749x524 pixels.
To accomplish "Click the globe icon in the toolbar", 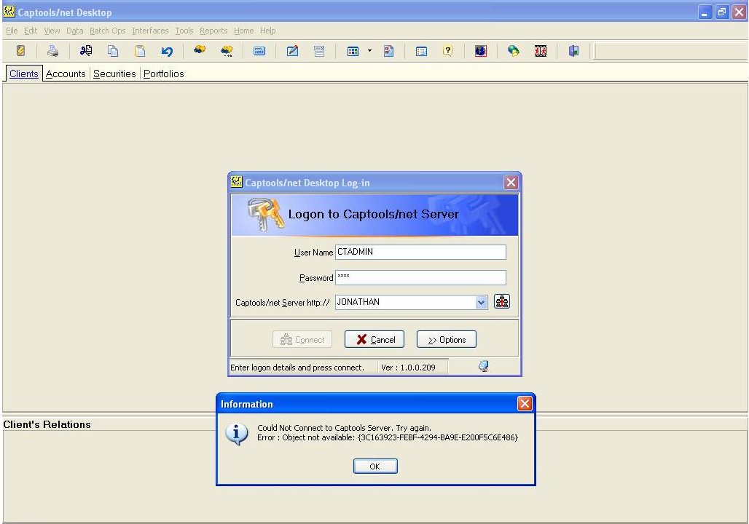I will point(480,51).
